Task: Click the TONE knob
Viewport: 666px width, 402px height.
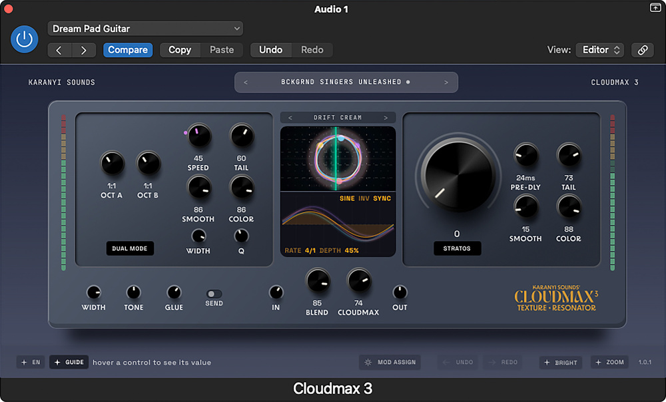Action: (133, 292)
